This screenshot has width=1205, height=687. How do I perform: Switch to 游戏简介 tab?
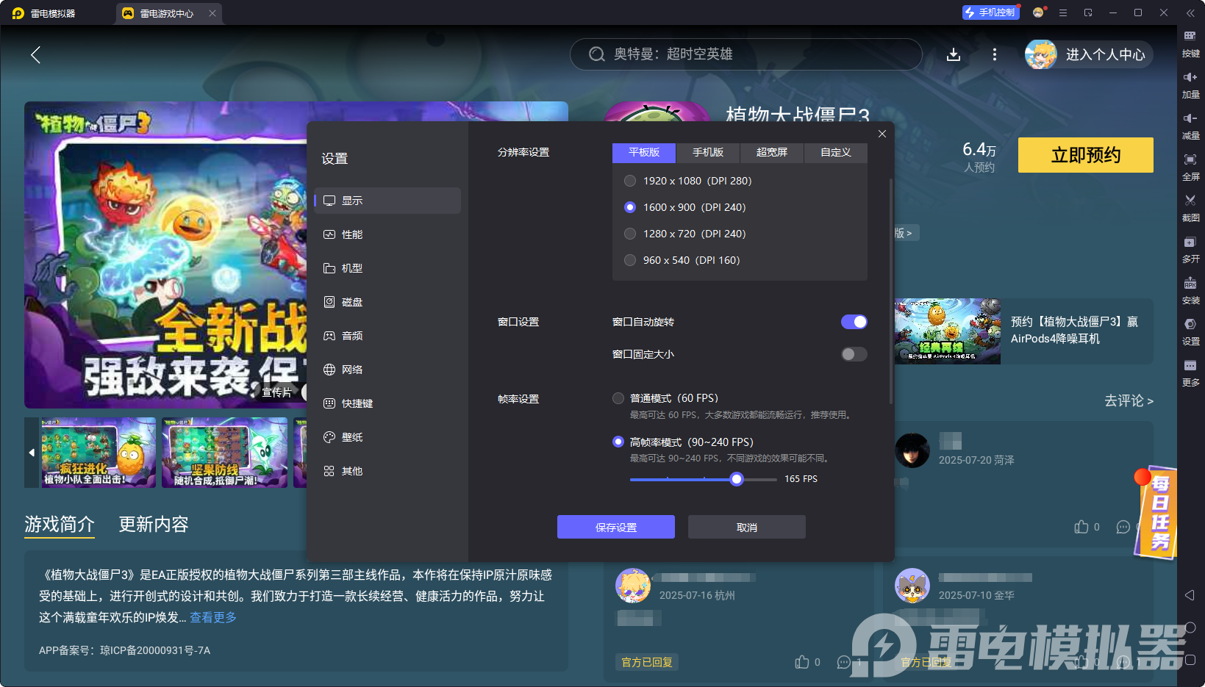pos(60,524)
